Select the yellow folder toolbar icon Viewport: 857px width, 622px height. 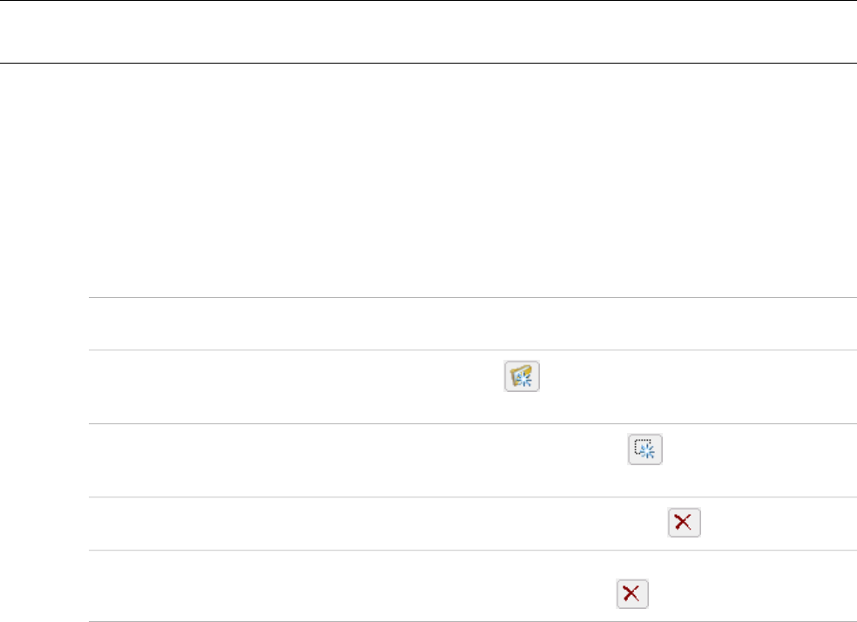click(523, 375)
